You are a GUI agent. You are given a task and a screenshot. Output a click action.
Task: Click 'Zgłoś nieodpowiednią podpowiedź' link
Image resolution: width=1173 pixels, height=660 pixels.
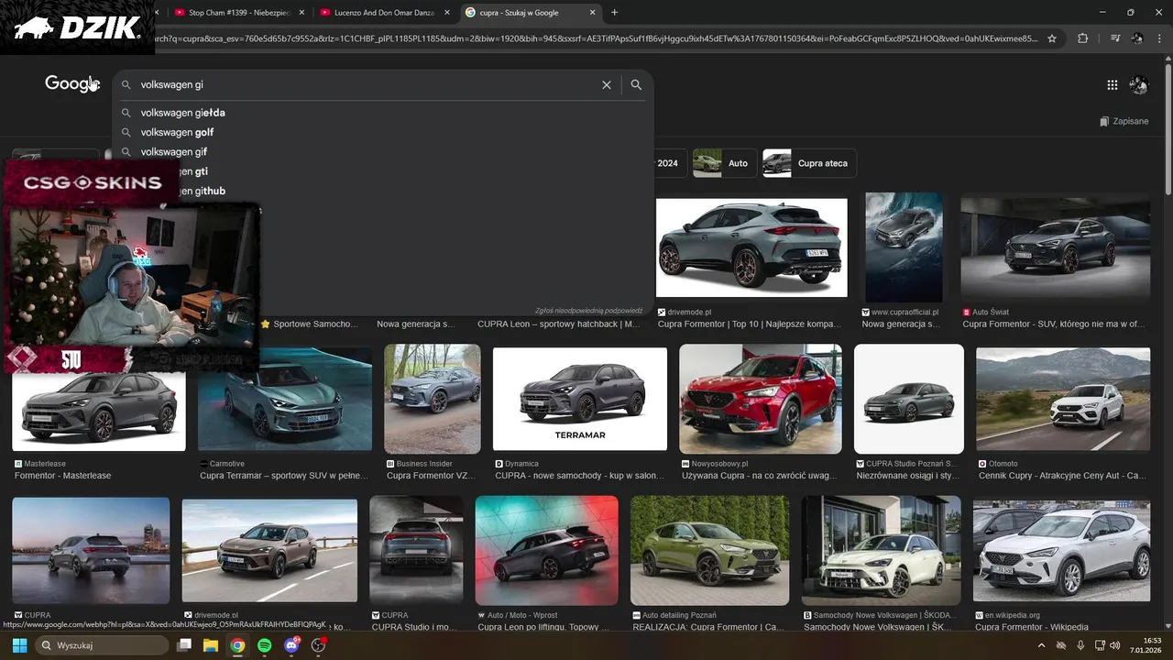pos(588,311)
